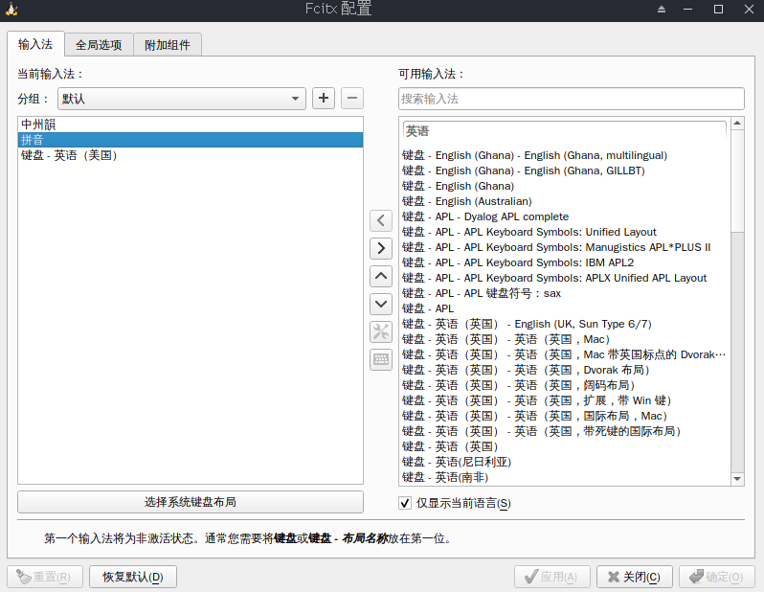
Task: Select 中州韻 in current input methods
Action: (191, 125)
